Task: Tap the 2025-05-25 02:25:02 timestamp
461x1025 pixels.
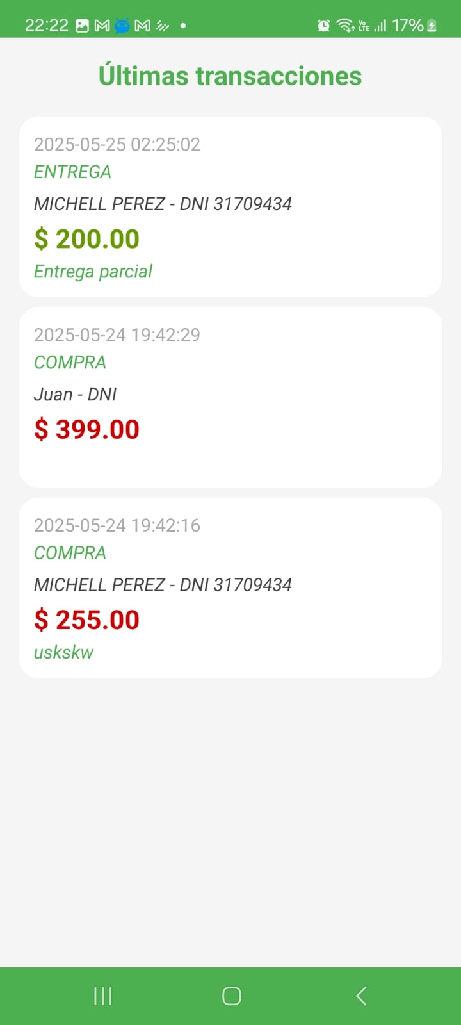Action: pyautogui.click(x=117, y=144)
